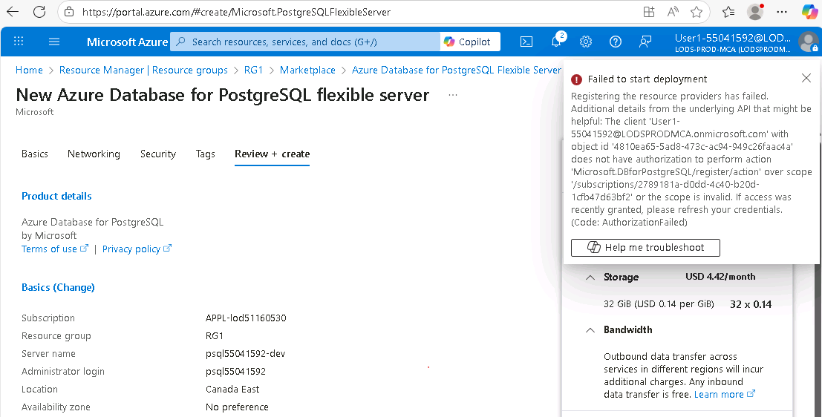822x417 pixels.
Task: Open the Terms of use link
Action: [x=55, y=249]
